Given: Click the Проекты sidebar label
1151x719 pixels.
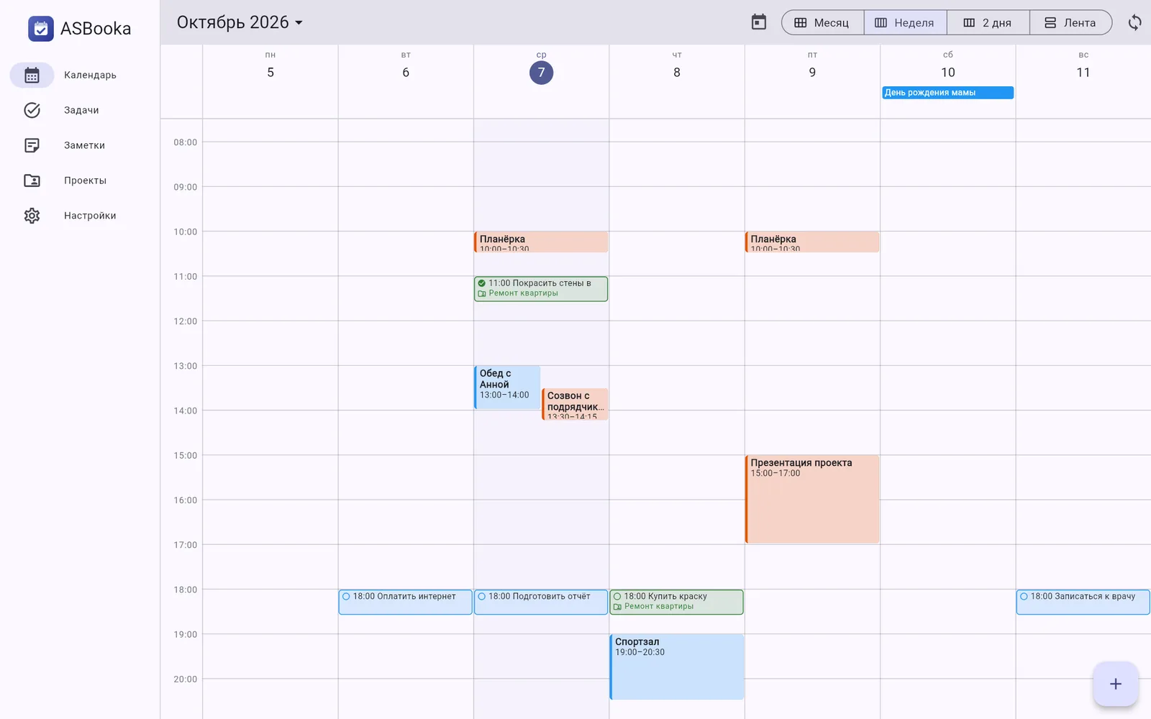Looking at the screenshot, I should 85,180.
